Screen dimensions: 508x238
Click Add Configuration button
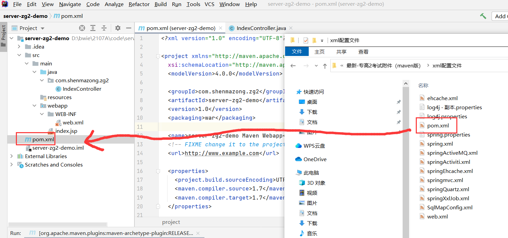(499, 16)
